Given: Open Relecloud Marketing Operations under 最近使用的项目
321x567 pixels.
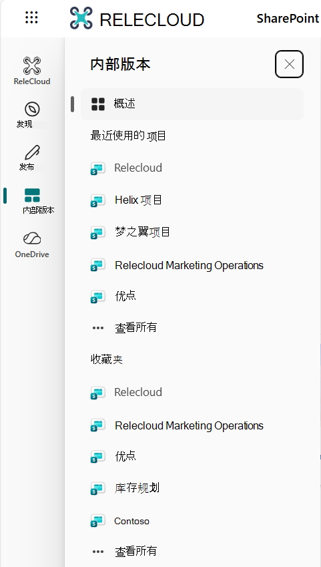Looking at the screenshot, I should click(189, 265).
